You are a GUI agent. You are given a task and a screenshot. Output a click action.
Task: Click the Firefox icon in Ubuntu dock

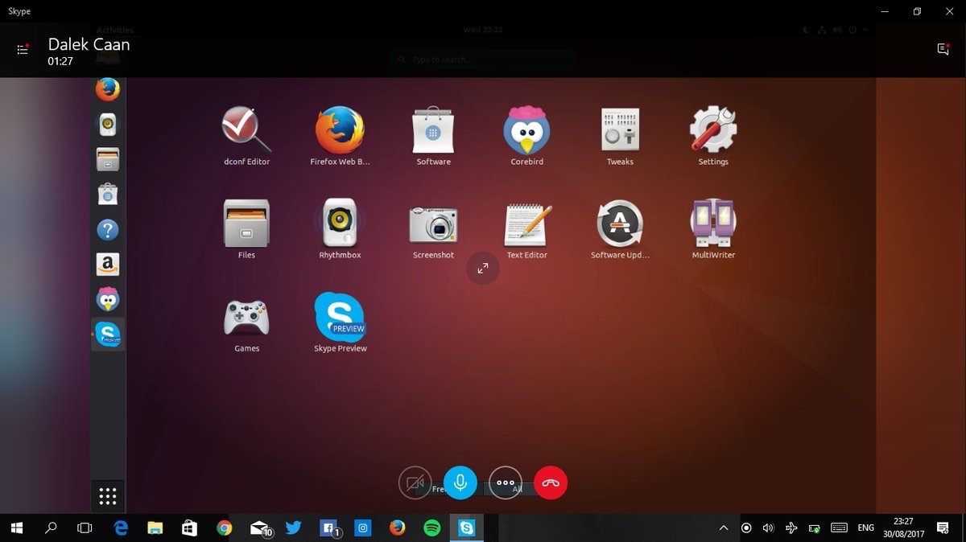point(108,88)
